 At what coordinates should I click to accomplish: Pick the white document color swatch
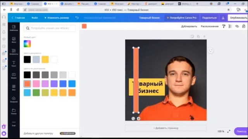pyautogui.click(x=54, y=59)
